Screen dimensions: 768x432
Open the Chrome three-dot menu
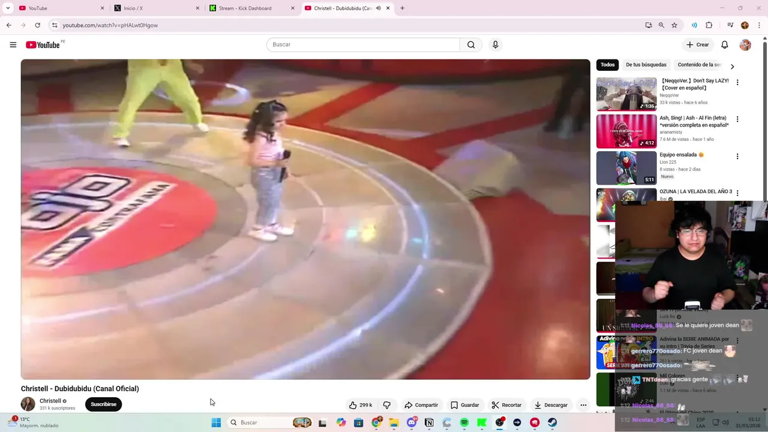[x=758, y=25]
